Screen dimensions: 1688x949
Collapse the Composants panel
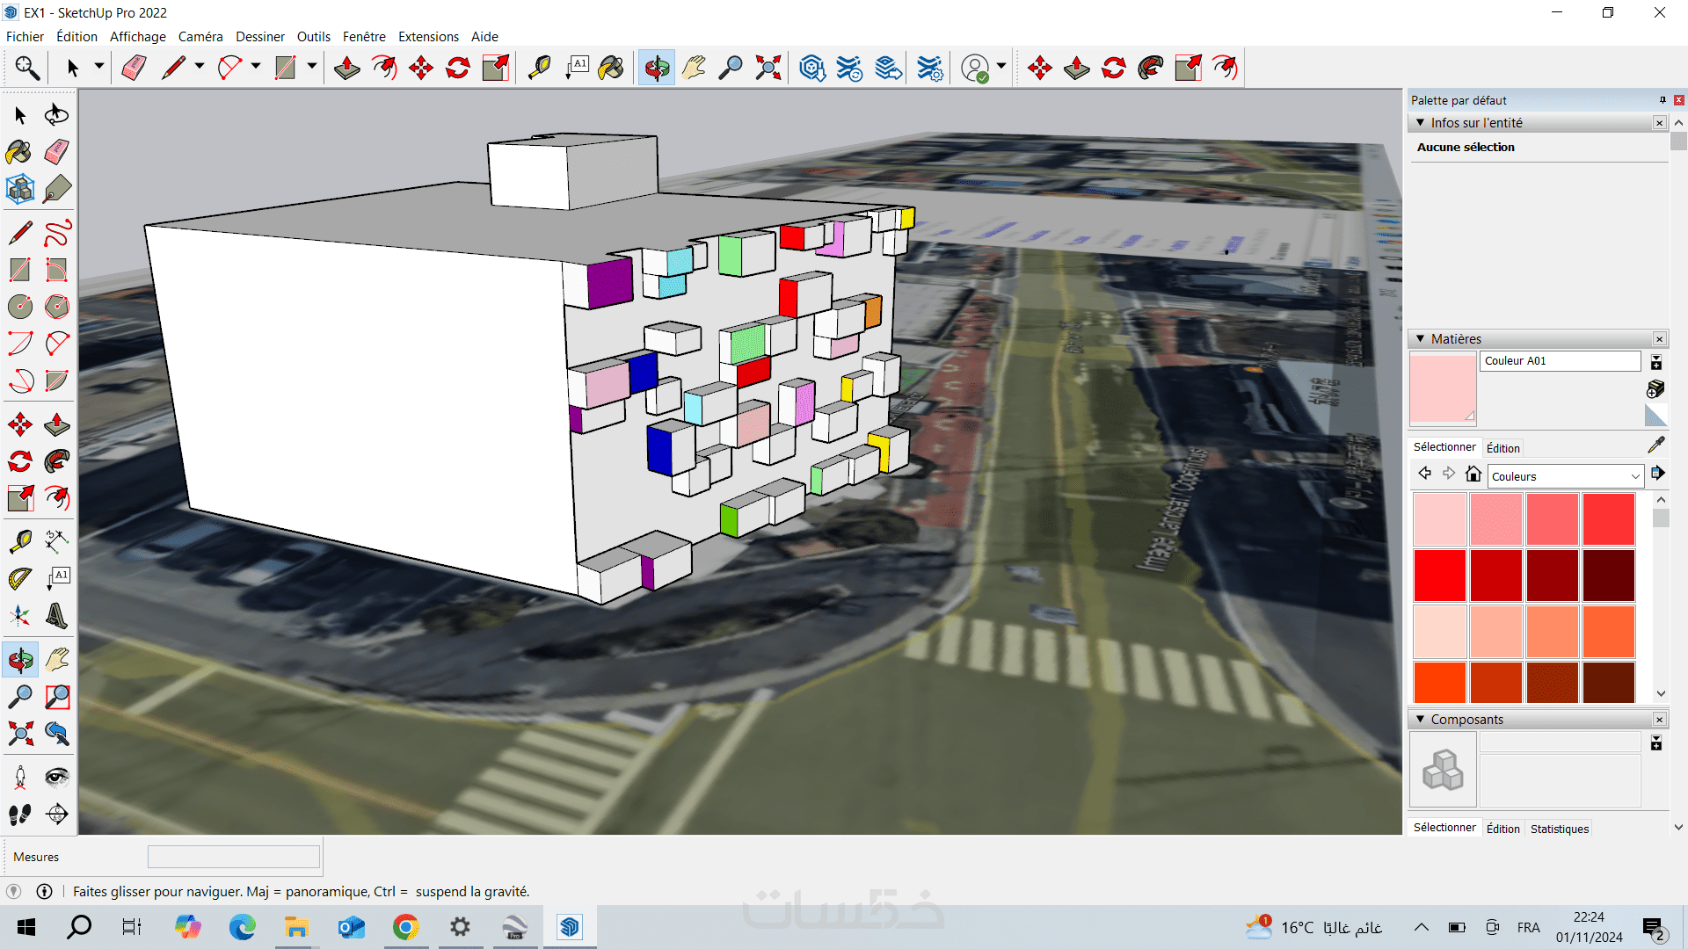pos(1420,720)
